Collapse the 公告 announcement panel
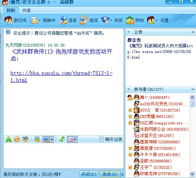196x178 pixels. coord(129,32)
